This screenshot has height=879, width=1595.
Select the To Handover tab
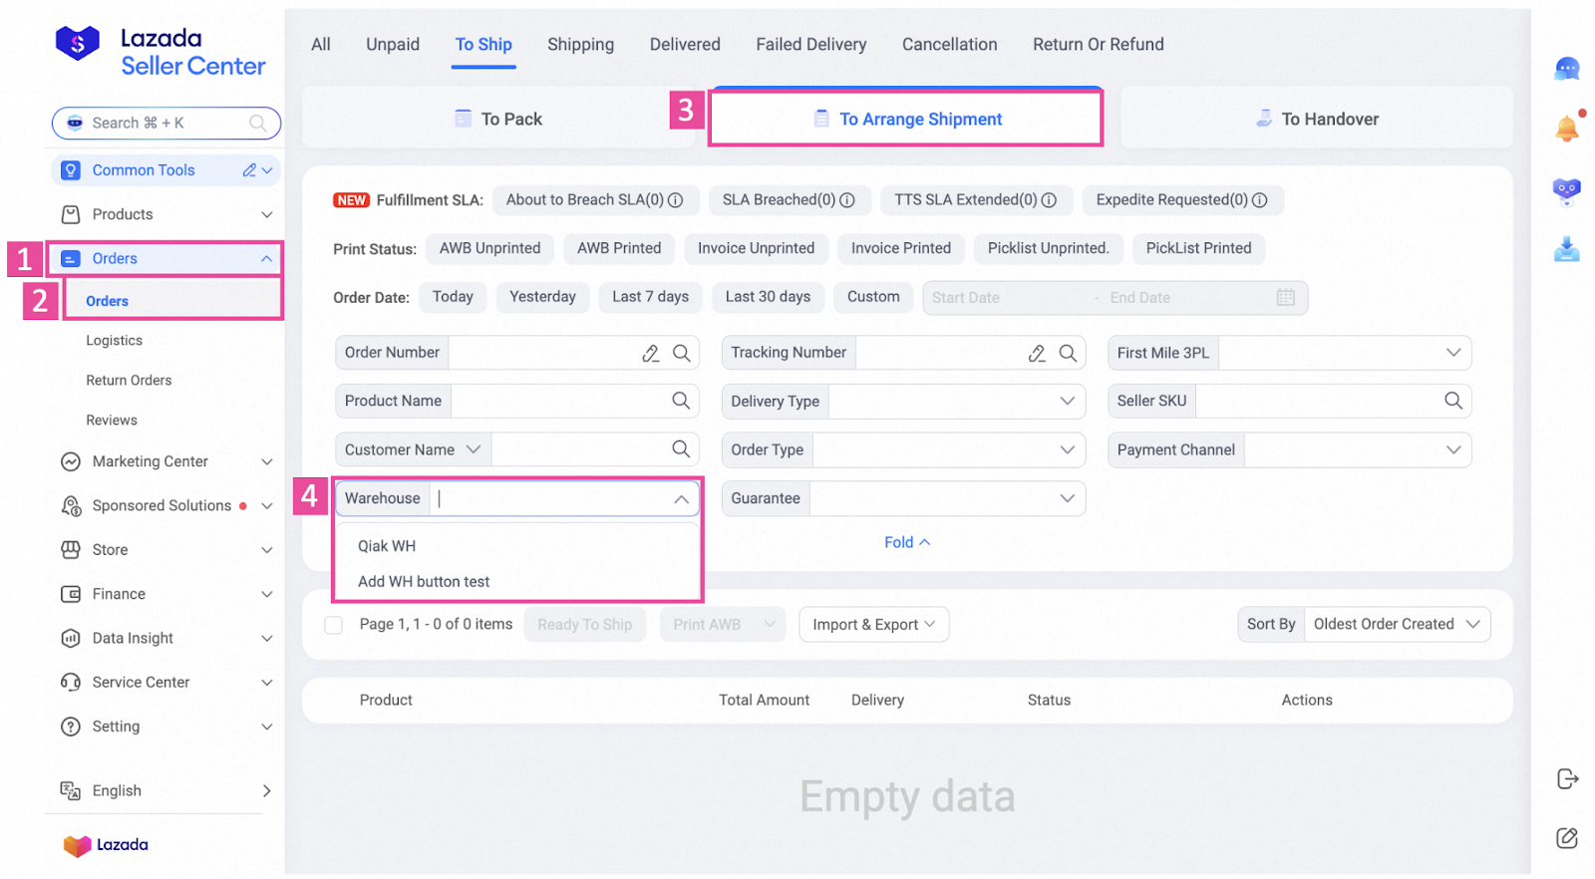(x=1316, y=119)
